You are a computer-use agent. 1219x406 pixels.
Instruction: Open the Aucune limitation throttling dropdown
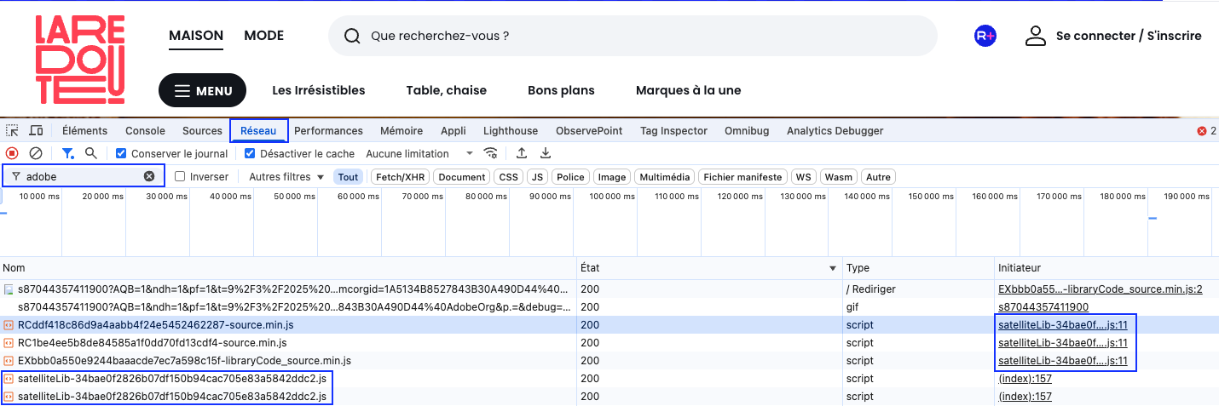pos(419,154)
